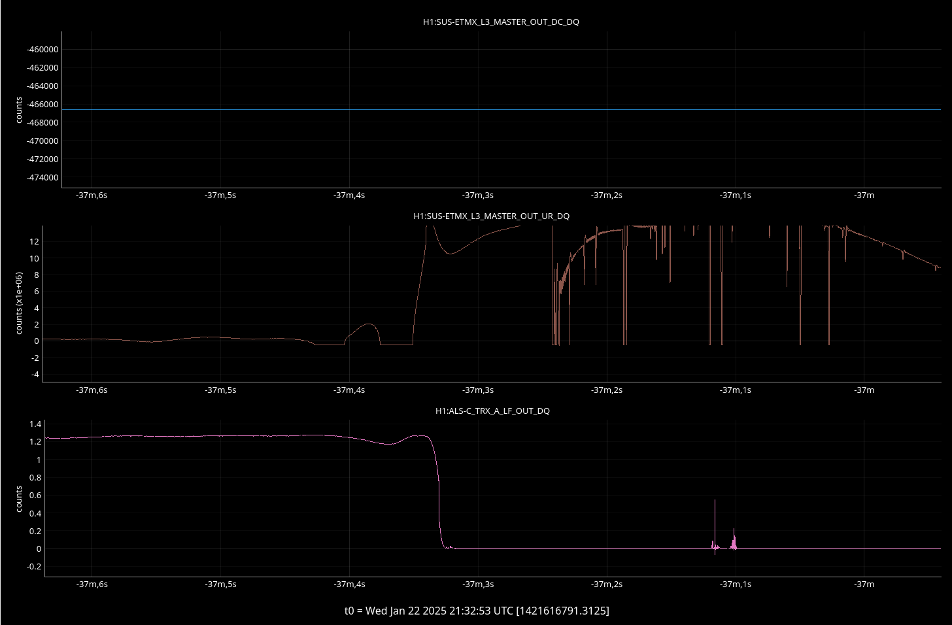
Task: Click the -37m,5s x-axis label under the UR_DQ plot
Action: click(220, 390)
